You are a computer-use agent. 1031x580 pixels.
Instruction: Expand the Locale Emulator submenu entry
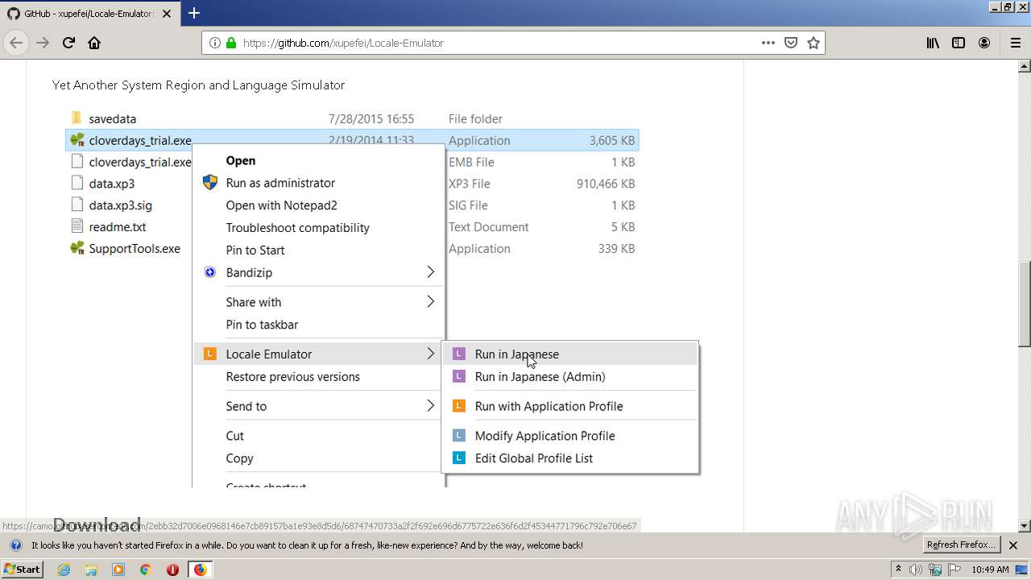click(x=318, y=354)
